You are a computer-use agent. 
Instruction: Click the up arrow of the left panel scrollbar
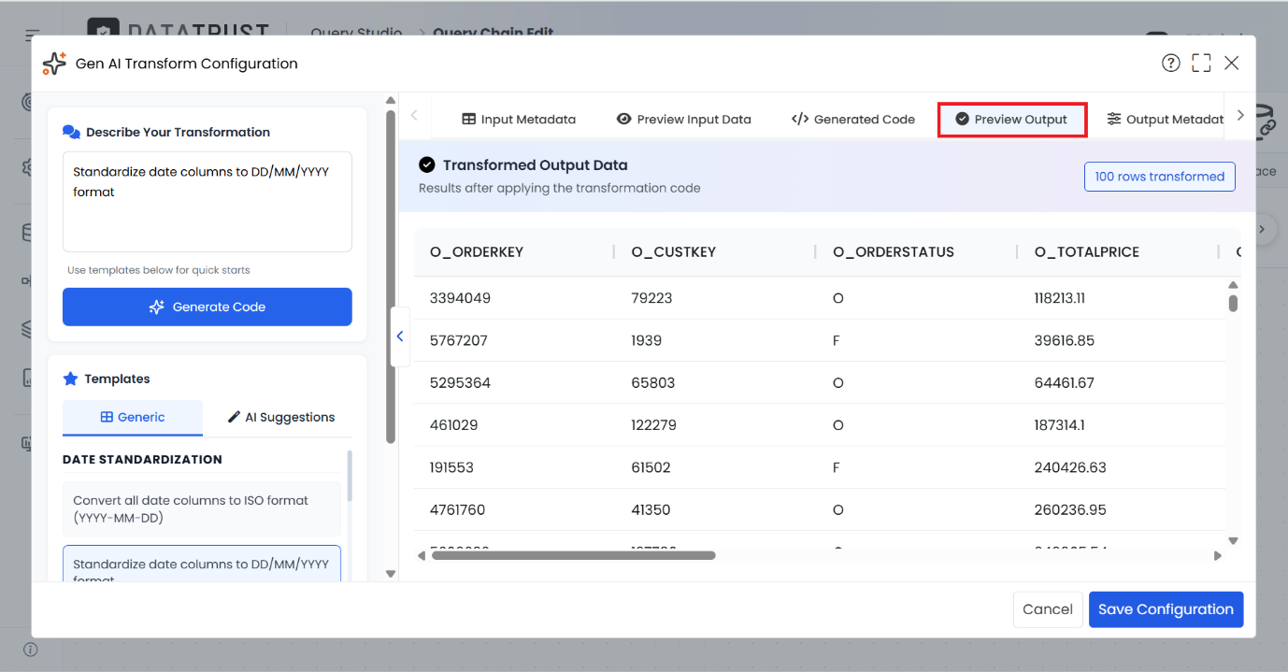391,100
